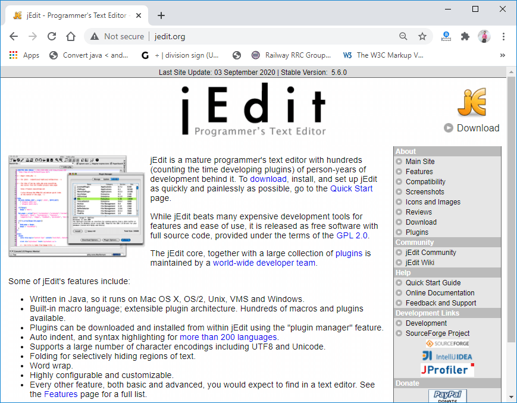Open the Railway RRC Group bookmark
Screen dimensions: 517x403
[x=291, y=55]
